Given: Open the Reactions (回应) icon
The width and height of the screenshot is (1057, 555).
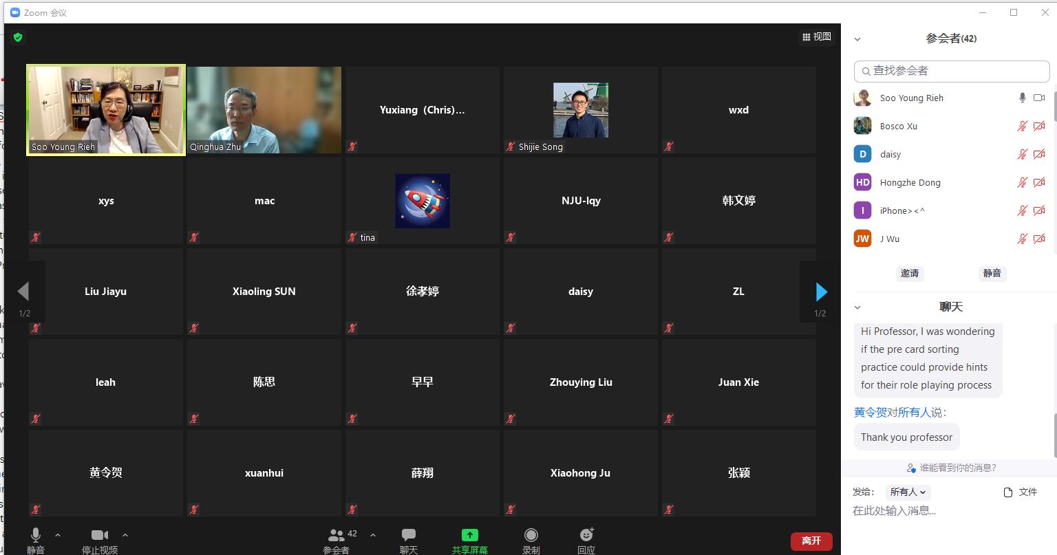Looking at the screenshot, I should 586,536.
